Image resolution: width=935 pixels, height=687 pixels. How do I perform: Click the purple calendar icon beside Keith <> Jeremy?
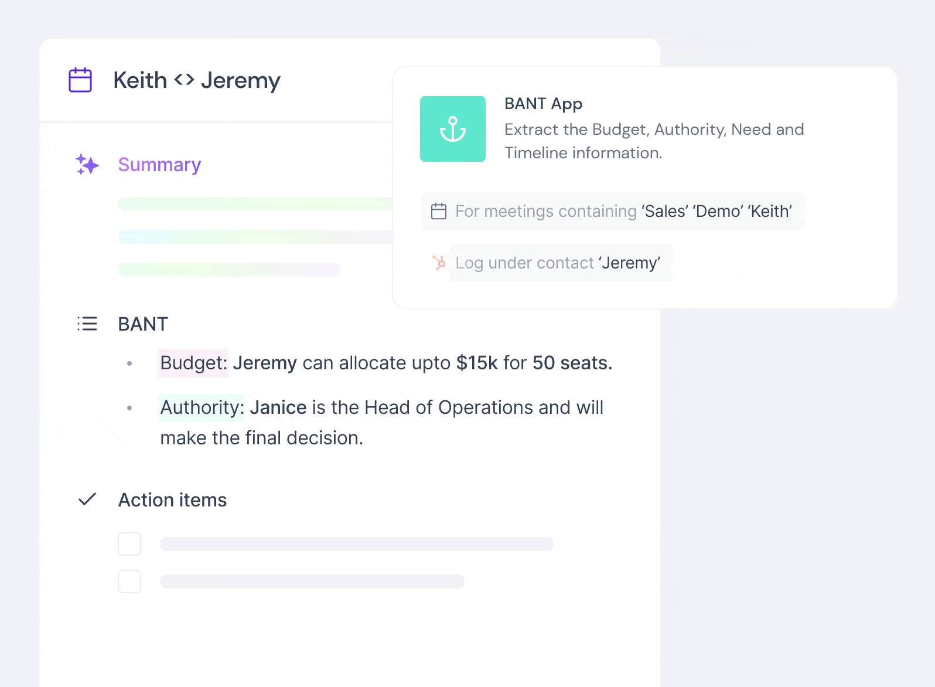pyautogui.click(x=80, y=80)
